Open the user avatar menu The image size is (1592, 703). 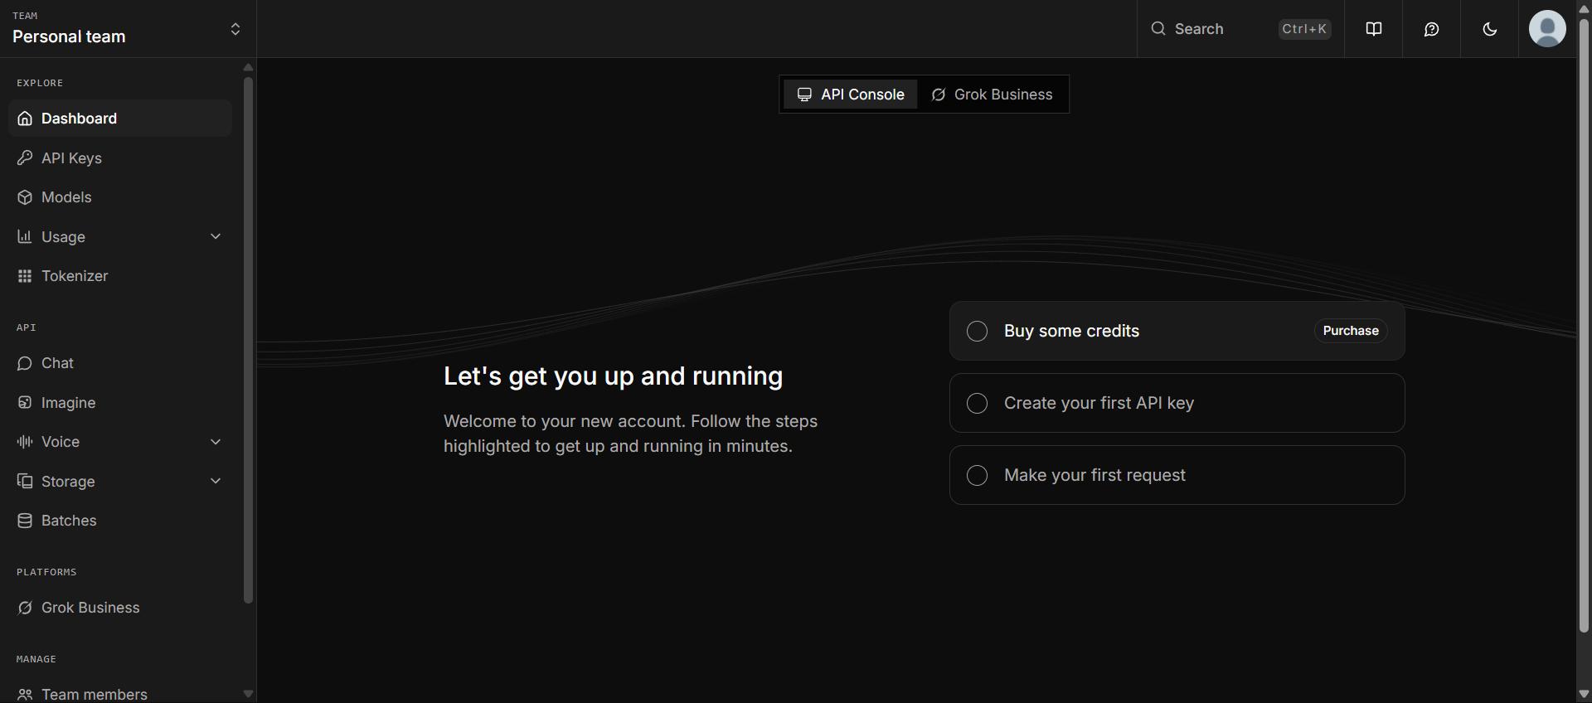[1547, 29]
